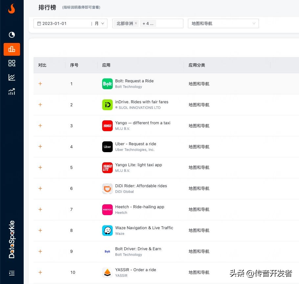The image size is (299, 284).
Task: Click the Bolt: Request a Ride app icon
Action: [107, 84]
